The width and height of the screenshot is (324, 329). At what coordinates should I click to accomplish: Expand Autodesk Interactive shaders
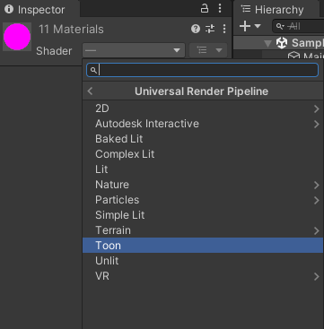coord(203,124)
